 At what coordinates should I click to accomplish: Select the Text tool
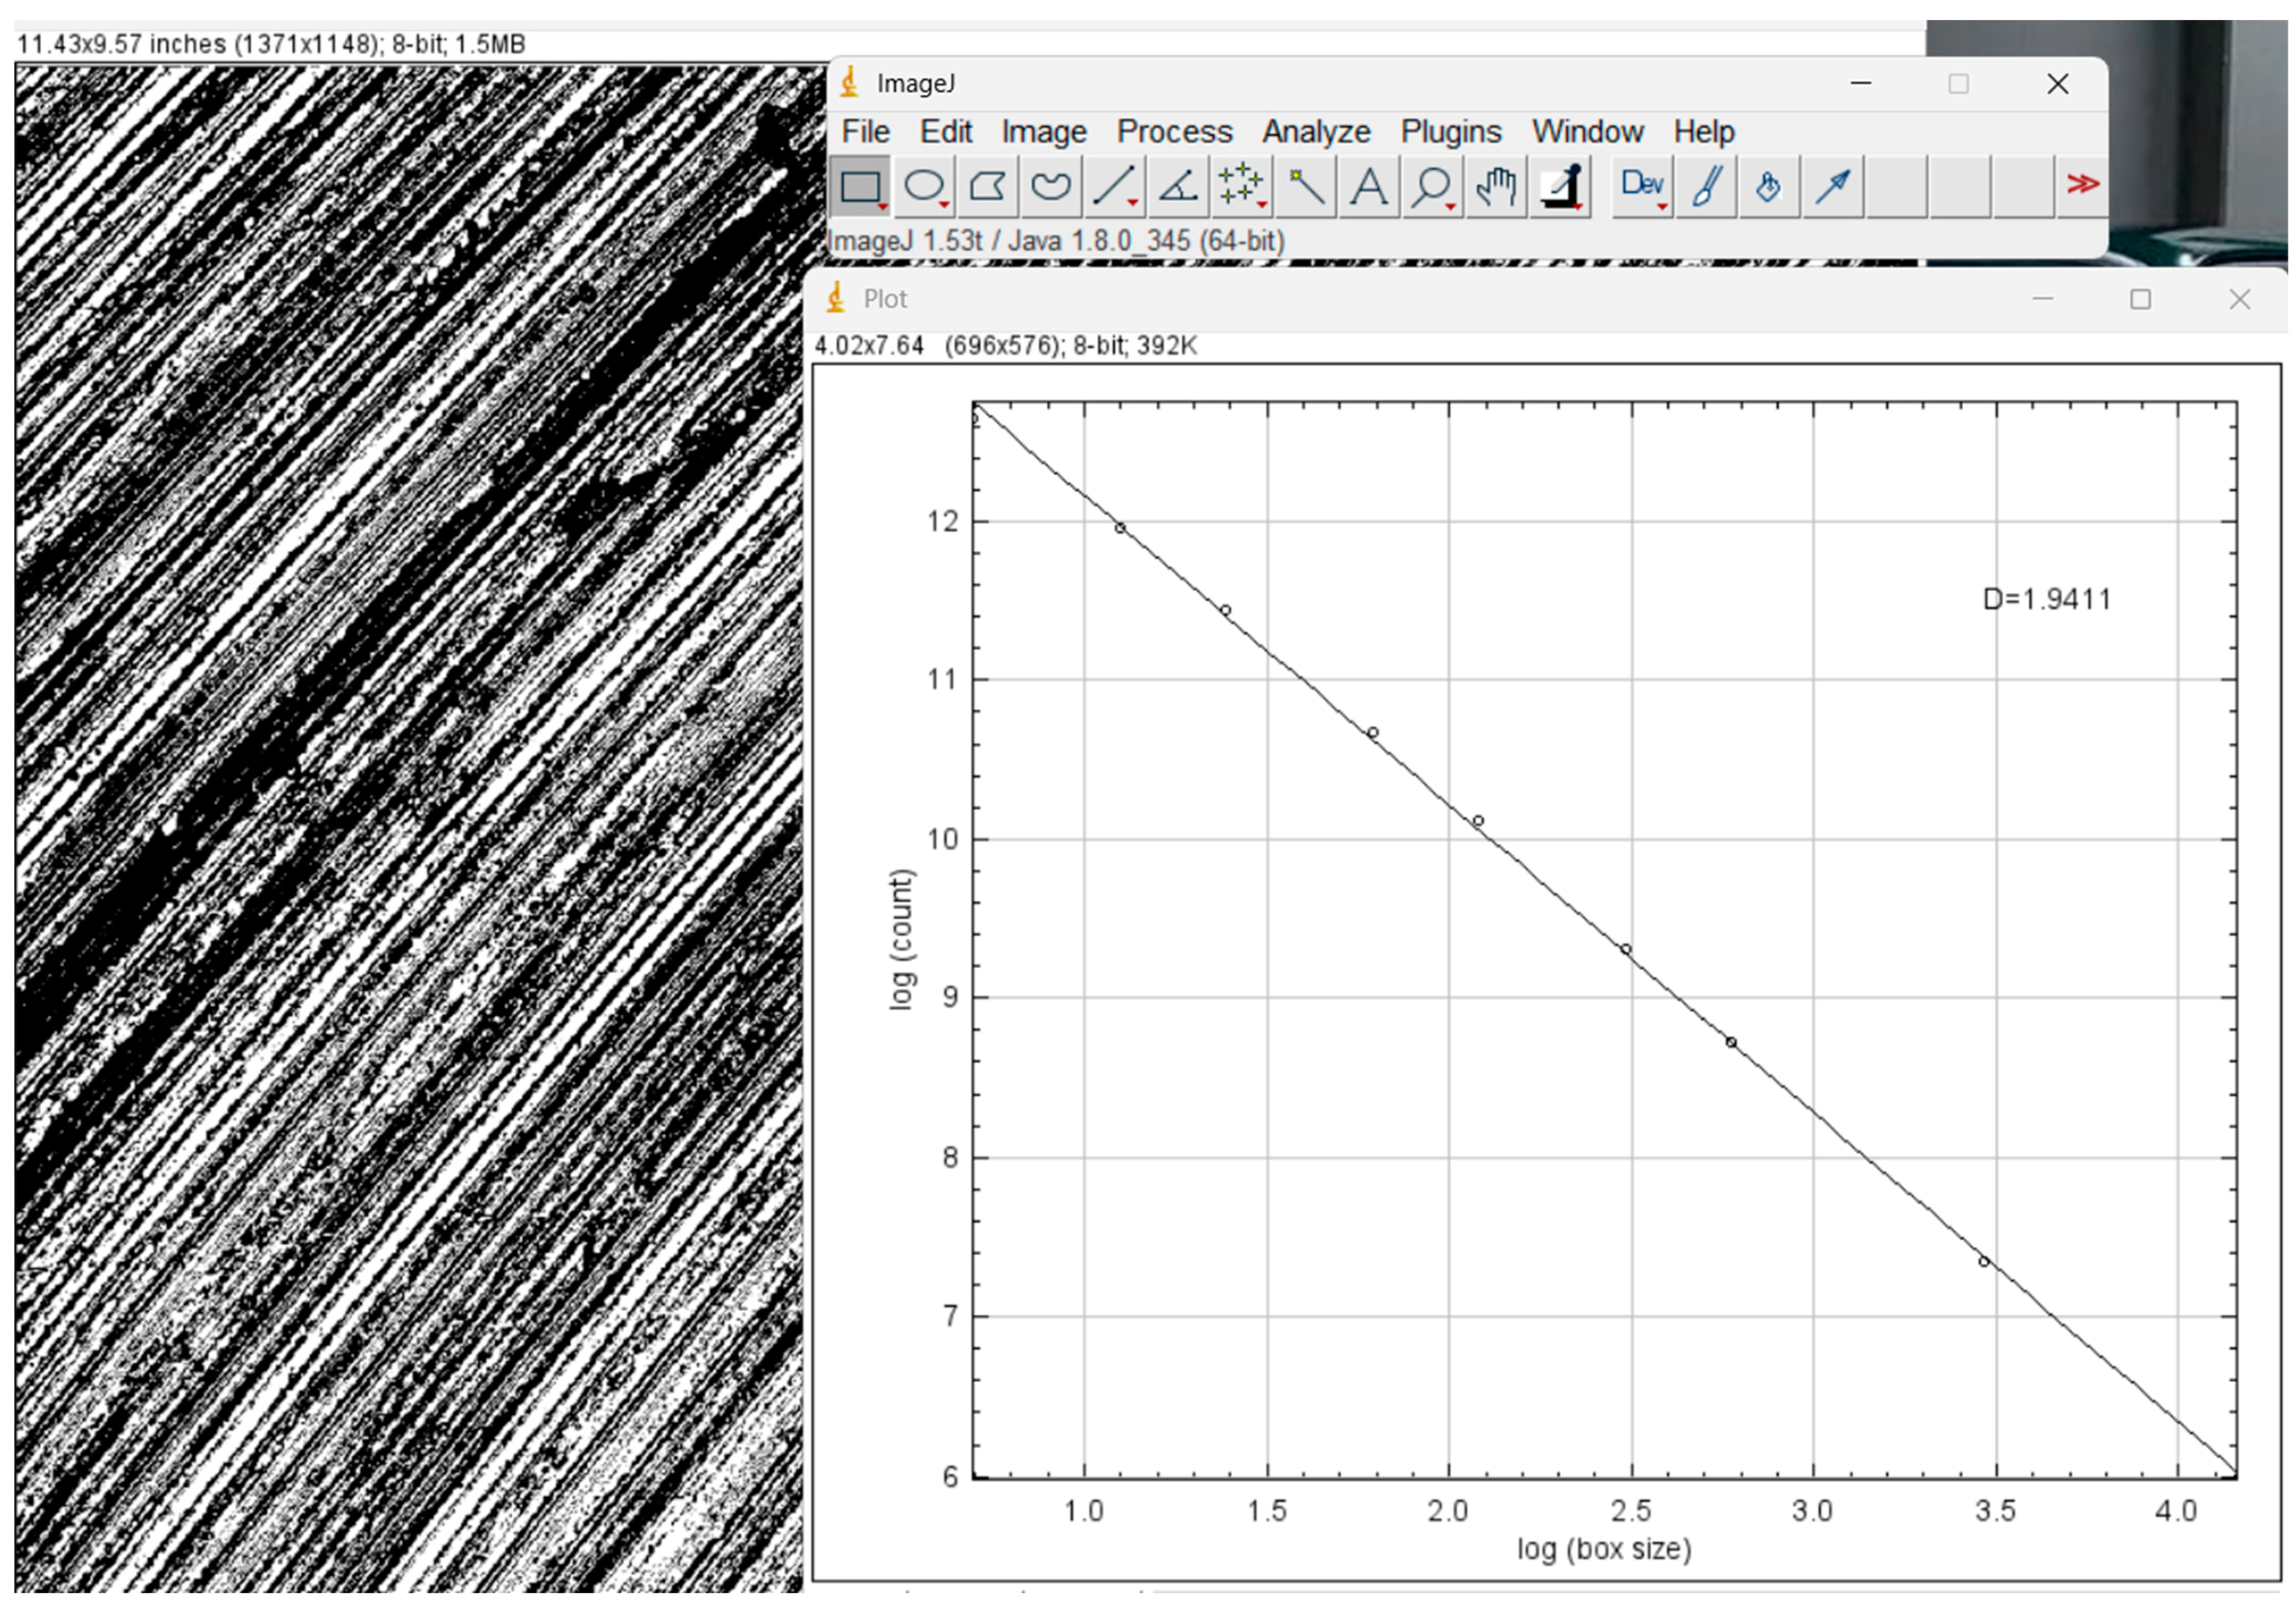1369,186
